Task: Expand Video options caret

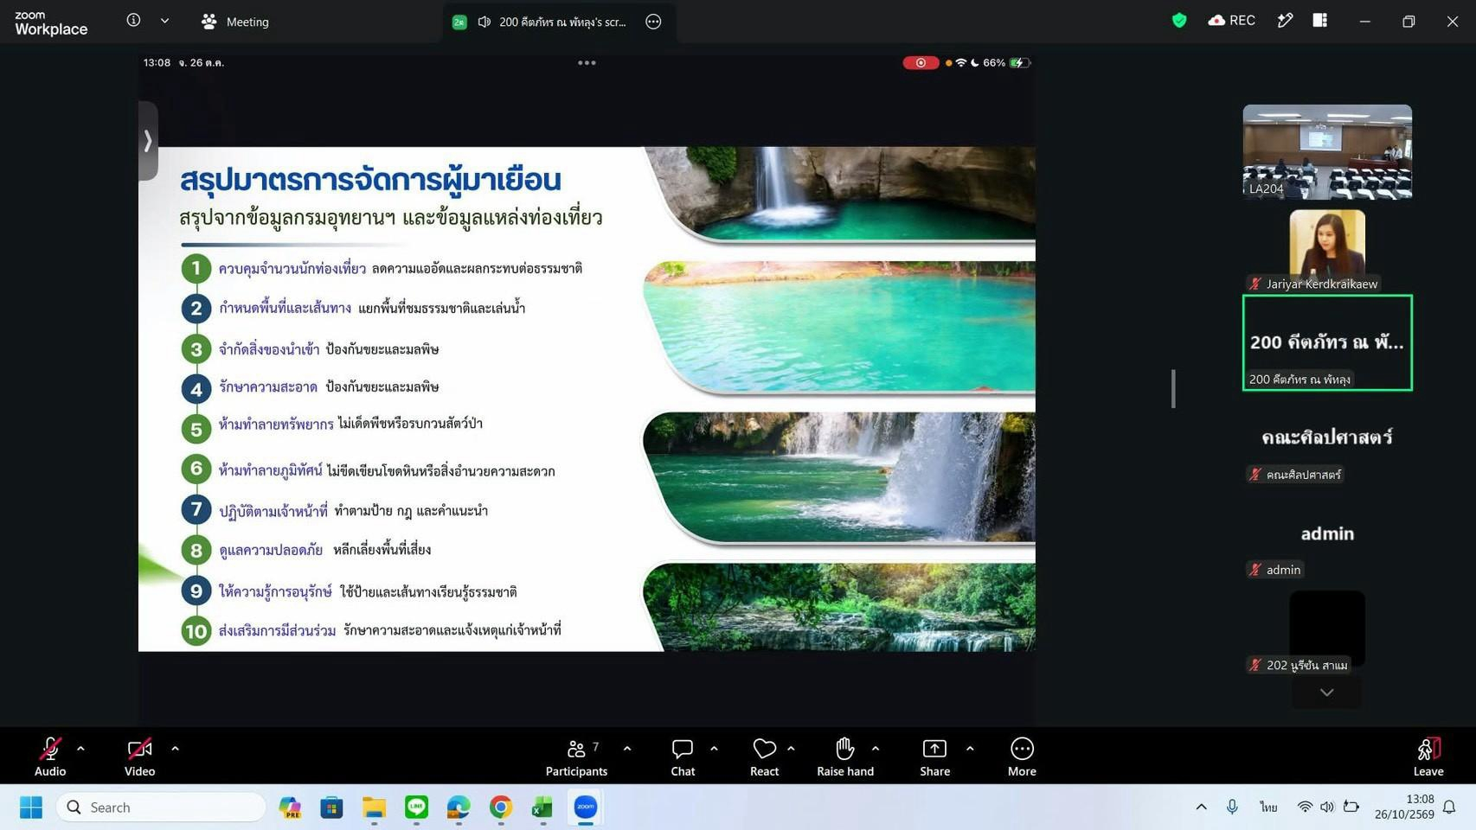Action: tap(175, 749)
